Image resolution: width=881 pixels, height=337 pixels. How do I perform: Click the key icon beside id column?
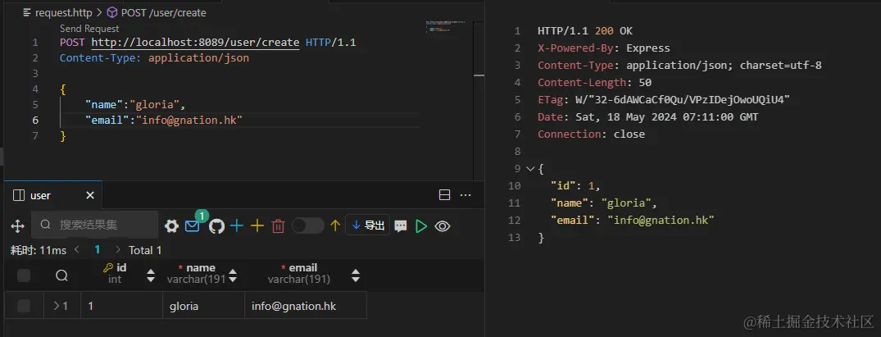[108, 268]
